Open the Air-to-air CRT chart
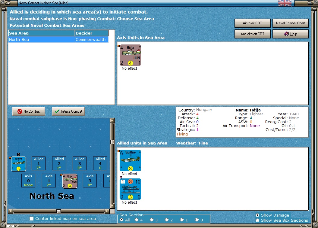318x228 pixels. point(253,23)
